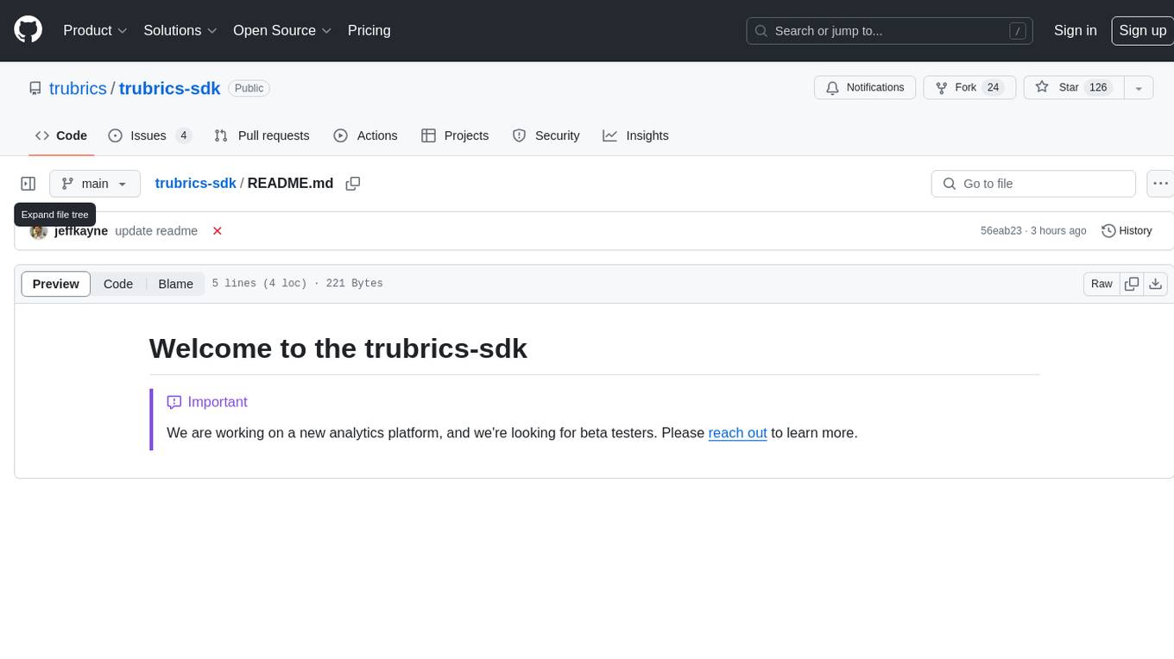Open the Security tab
The width and height of the screenshot is (1174, 659).
tap(546, 135)
